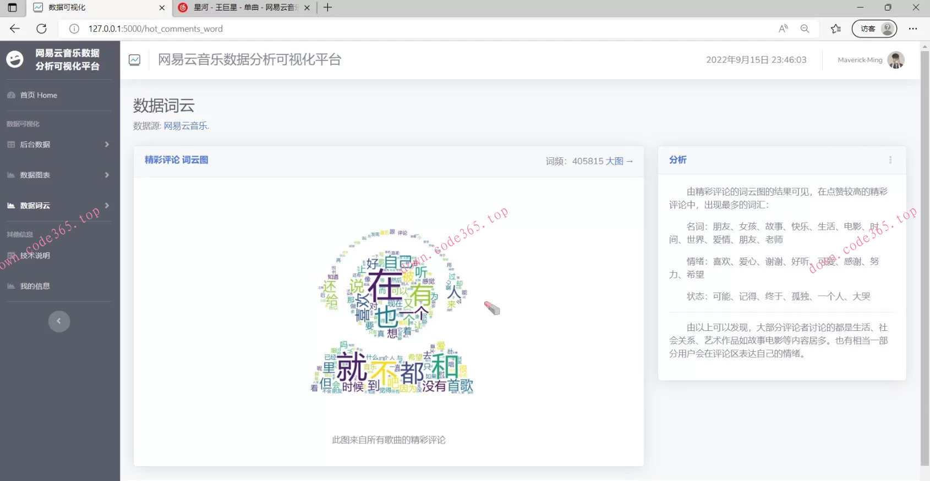The width and height of the screenshot is (930, 481).
Task: Click the word cloud image
Action: 392,311
